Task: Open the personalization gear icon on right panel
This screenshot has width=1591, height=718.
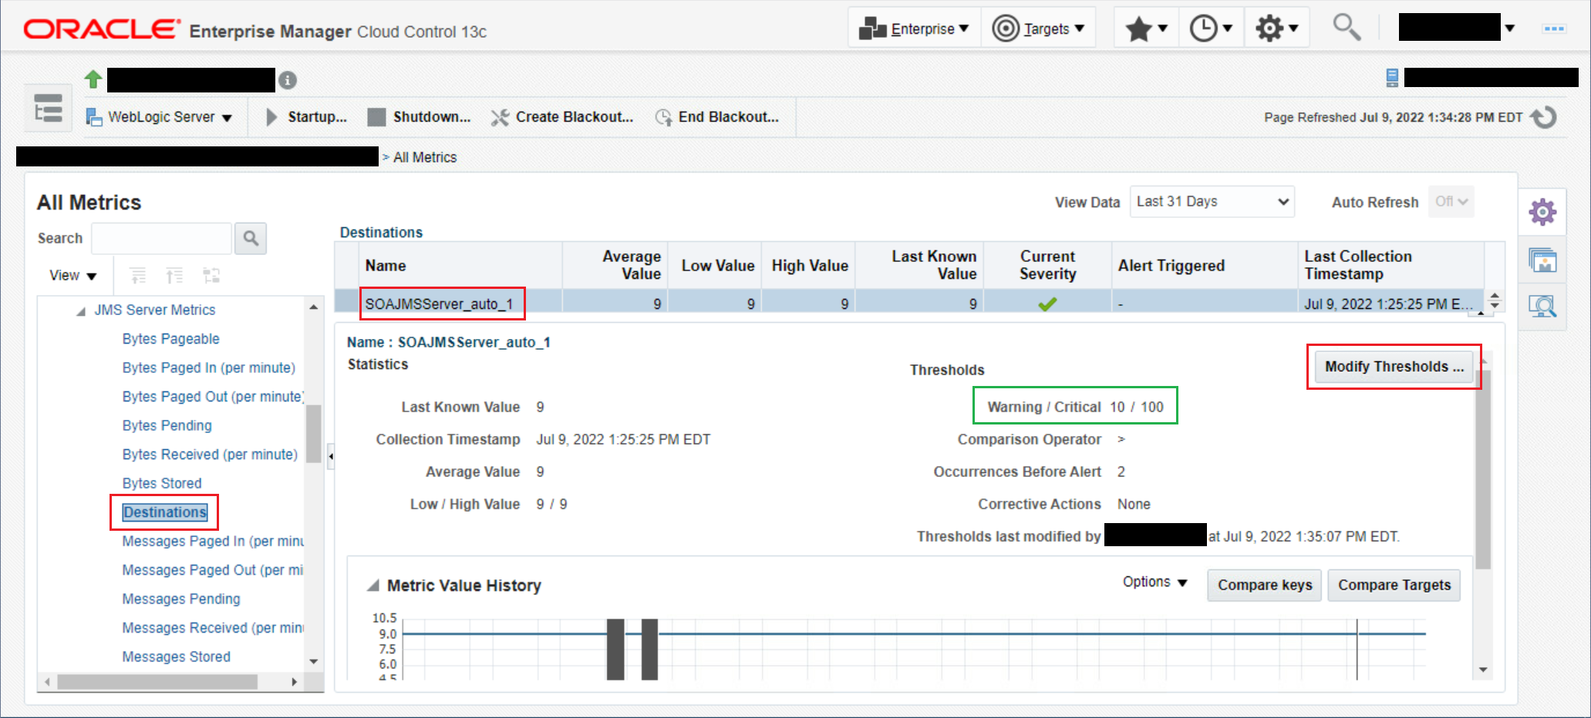Action: [x=1542, y=211]
